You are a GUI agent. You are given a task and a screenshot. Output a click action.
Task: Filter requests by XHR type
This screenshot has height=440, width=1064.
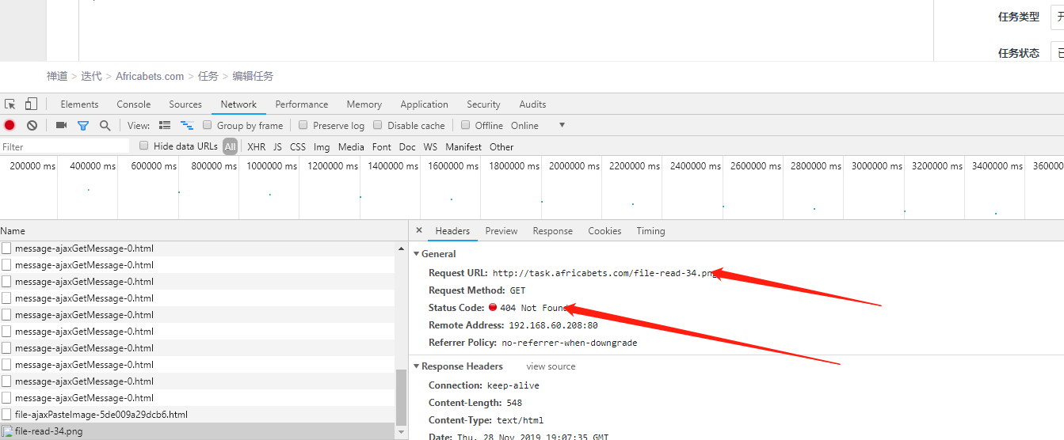[x=256, y=146]
